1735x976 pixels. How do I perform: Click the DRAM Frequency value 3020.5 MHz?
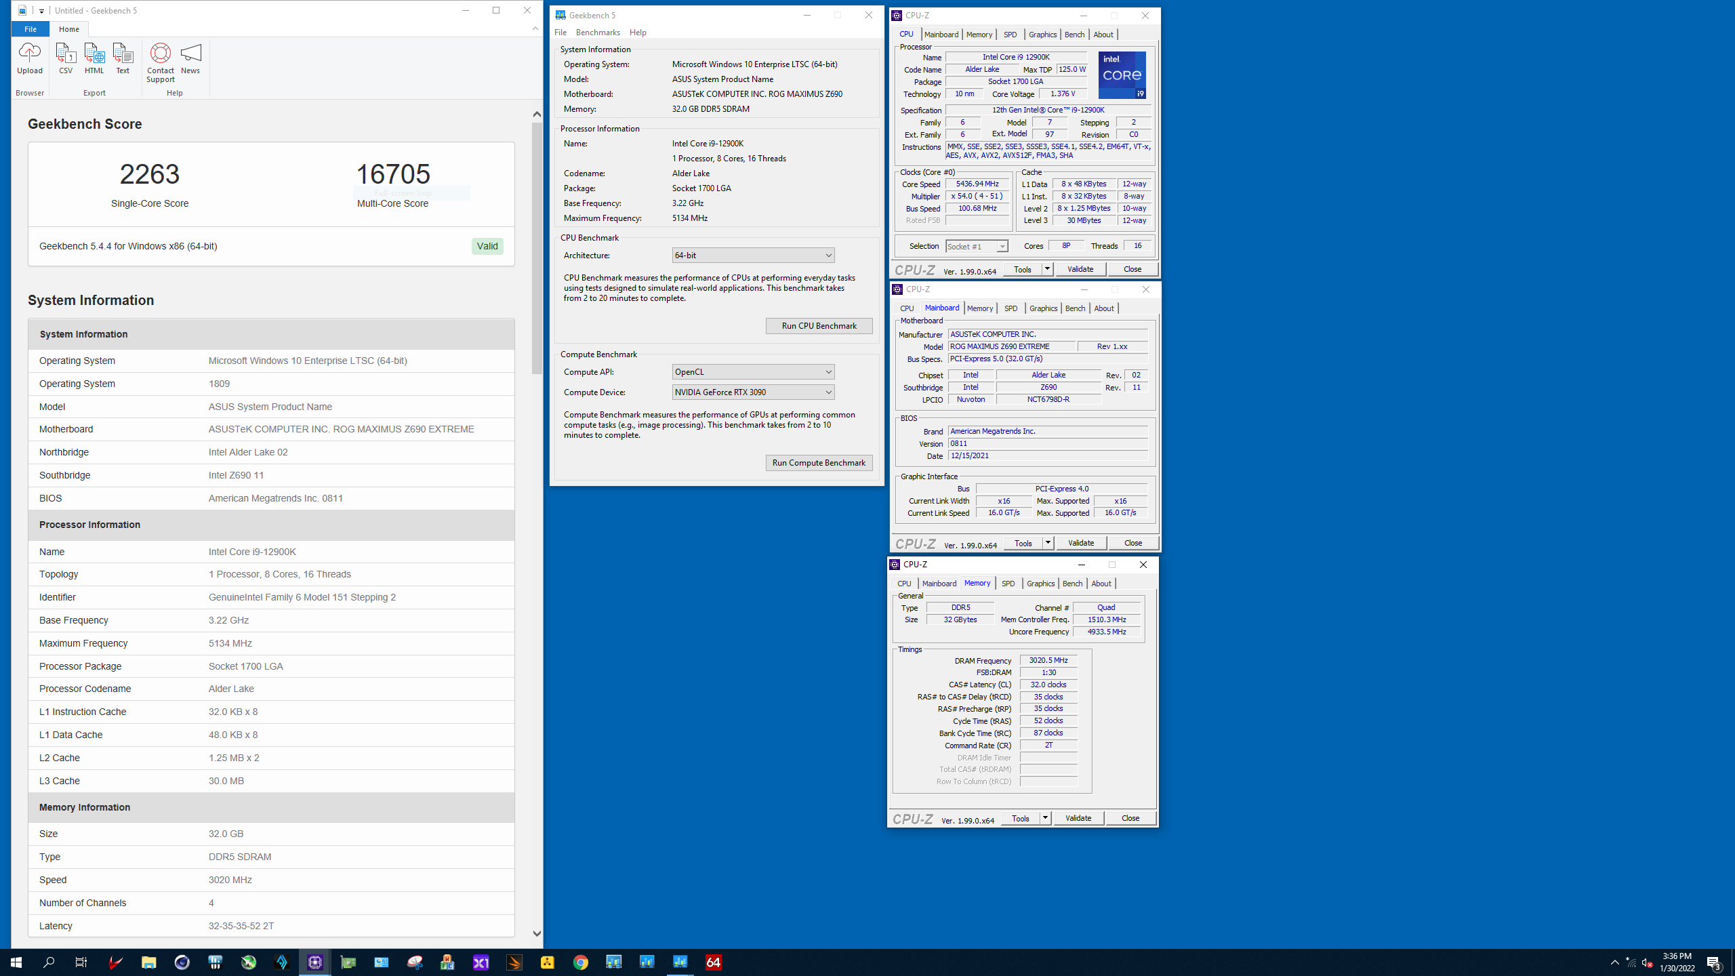1048,660
